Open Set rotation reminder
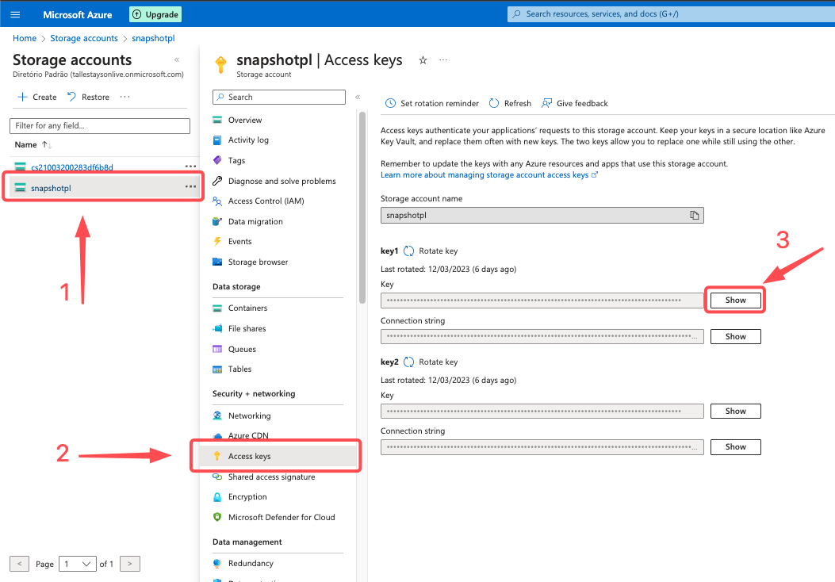Viewport: 835px width, 582px height. click(x=432, y=103)
